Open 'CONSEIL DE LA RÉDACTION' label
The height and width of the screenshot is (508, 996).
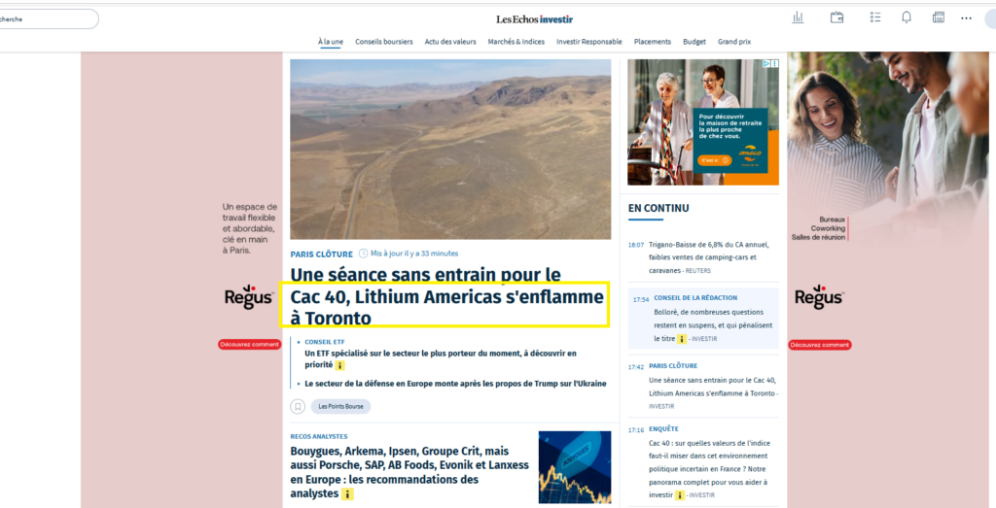click(x=695, y=298)
